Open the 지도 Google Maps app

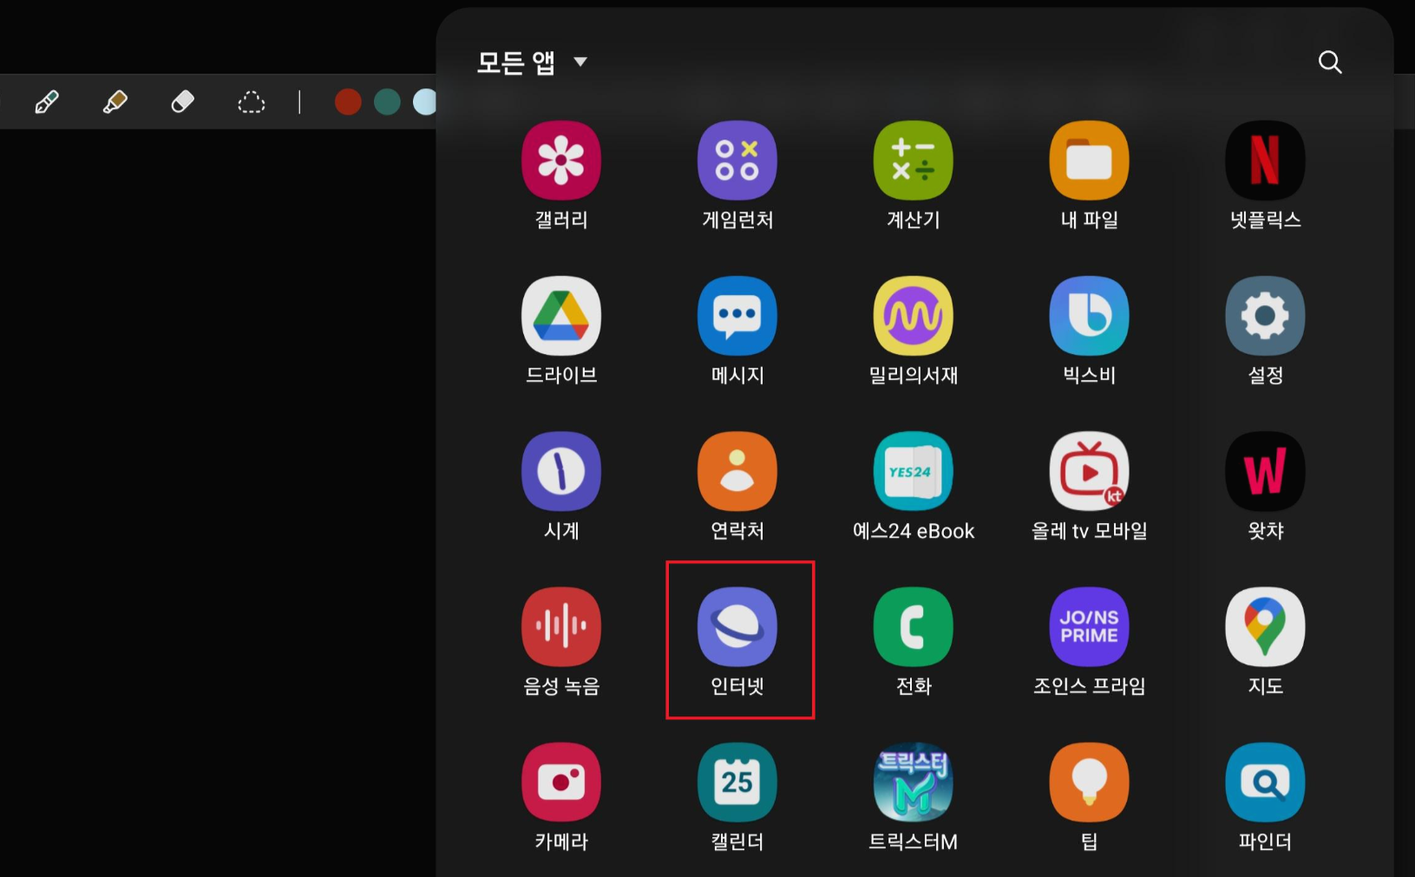click(1265, 626)
